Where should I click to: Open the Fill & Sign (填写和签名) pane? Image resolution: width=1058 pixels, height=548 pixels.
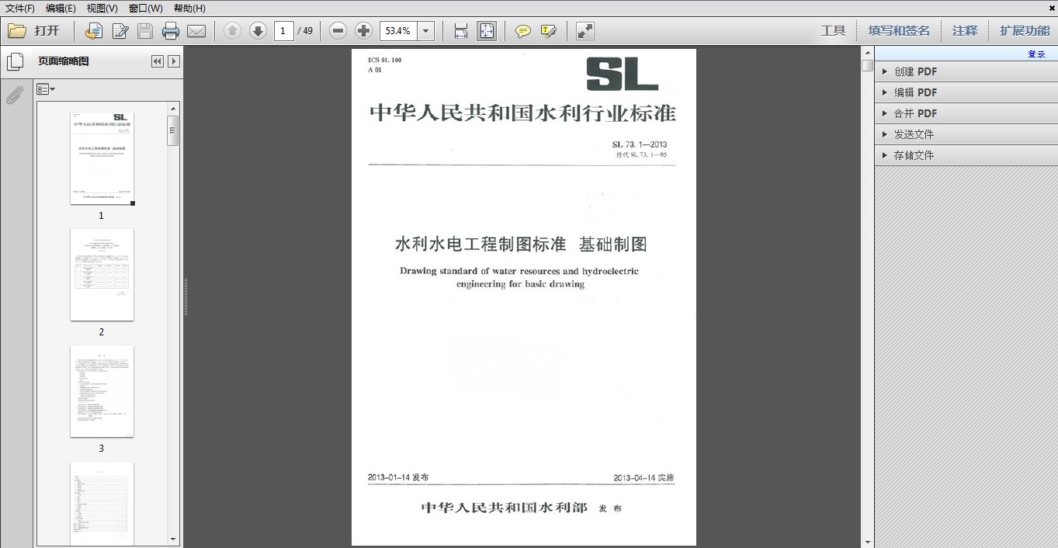click(899, 31)
